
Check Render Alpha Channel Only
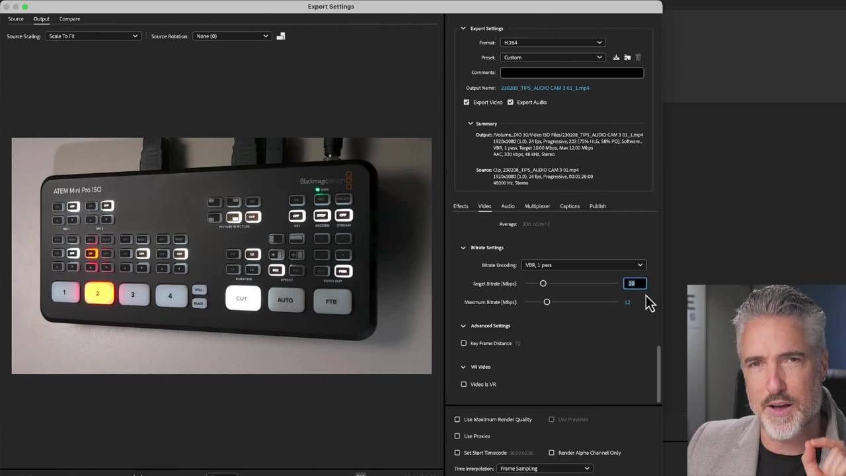click(551, 452)
